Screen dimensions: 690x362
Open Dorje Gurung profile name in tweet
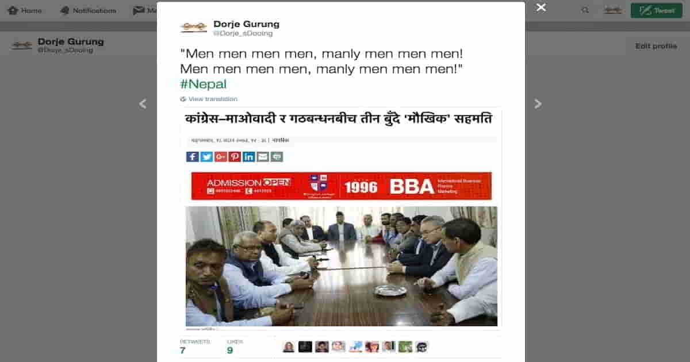246,24
